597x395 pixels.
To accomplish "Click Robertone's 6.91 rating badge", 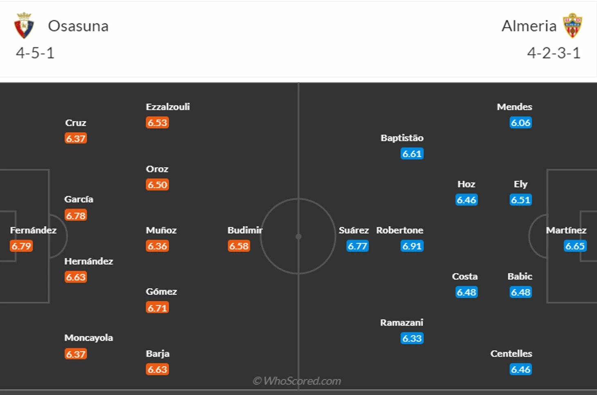I will 412,246.
